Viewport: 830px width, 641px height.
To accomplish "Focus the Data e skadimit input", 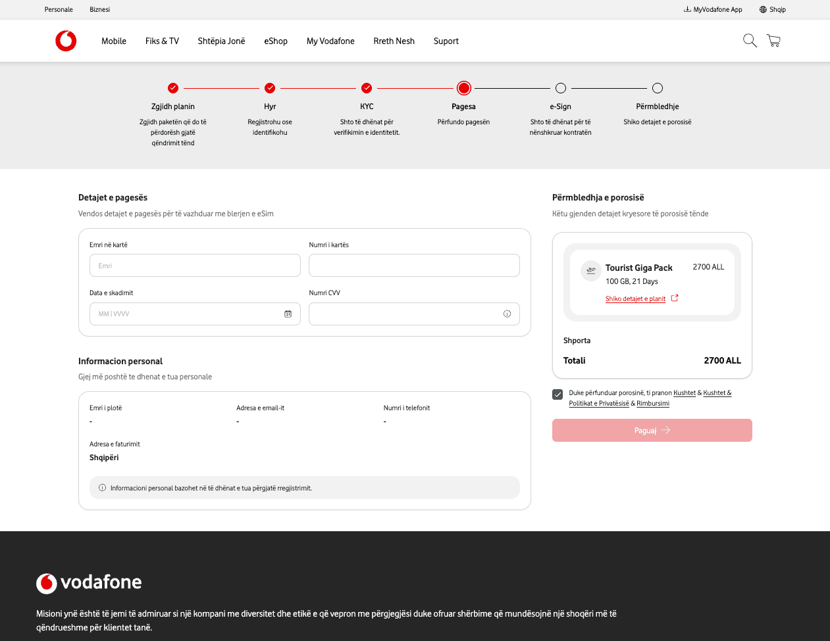I will (195, 314).
